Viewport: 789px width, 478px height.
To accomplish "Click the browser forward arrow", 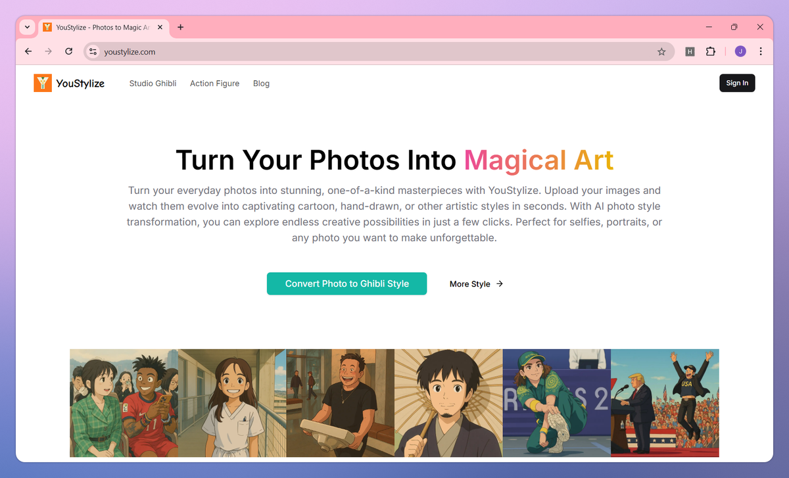I will pos(48,51).
